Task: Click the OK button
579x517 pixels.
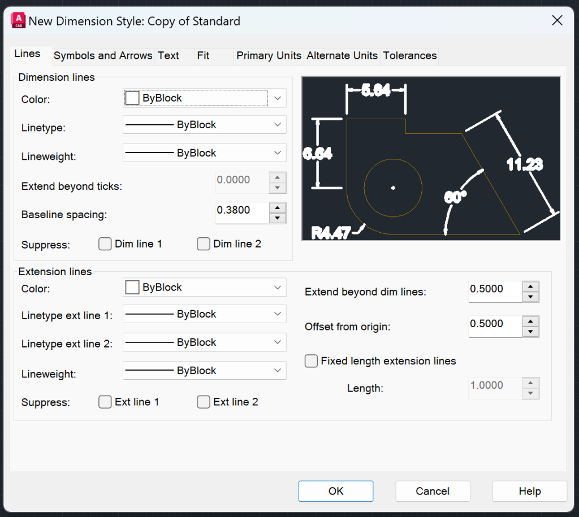Action: click(x=335, y=490)
